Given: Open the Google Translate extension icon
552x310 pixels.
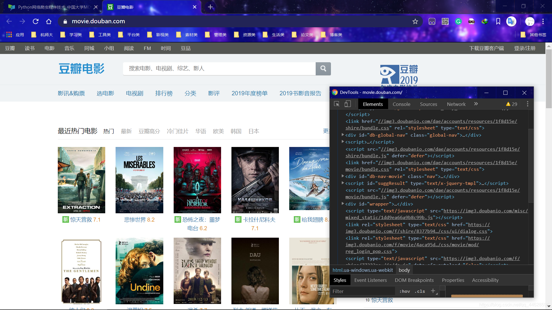Looking at the screenshot, I should [511, 21].
